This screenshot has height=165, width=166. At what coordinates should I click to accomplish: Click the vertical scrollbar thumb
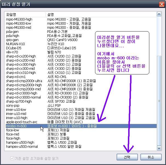click(x=159, y=101)
